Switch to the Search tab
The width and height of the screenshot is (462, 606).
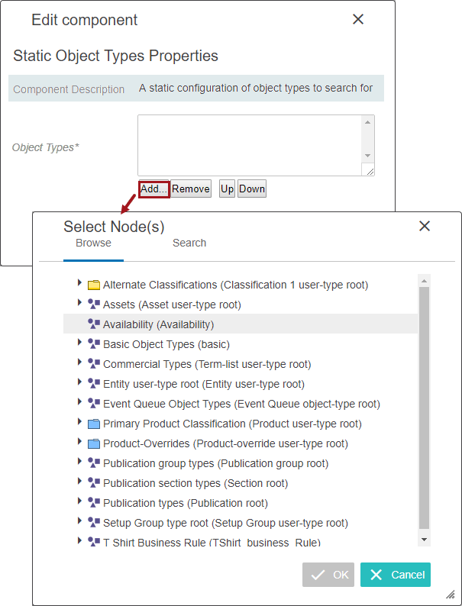click(x=189, y=243)
